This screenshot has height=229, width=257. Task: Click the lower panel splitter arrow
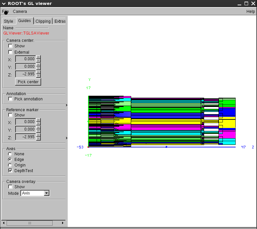click(x=66, y=138)
